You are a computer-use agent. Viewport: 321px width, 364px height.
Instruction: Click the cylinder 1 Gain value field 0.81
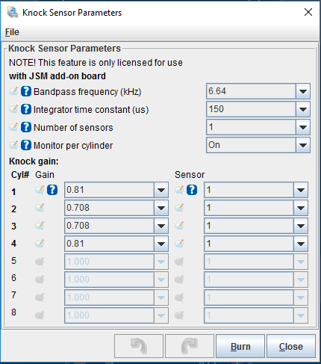pyautogui.click(x=109, y=190)
